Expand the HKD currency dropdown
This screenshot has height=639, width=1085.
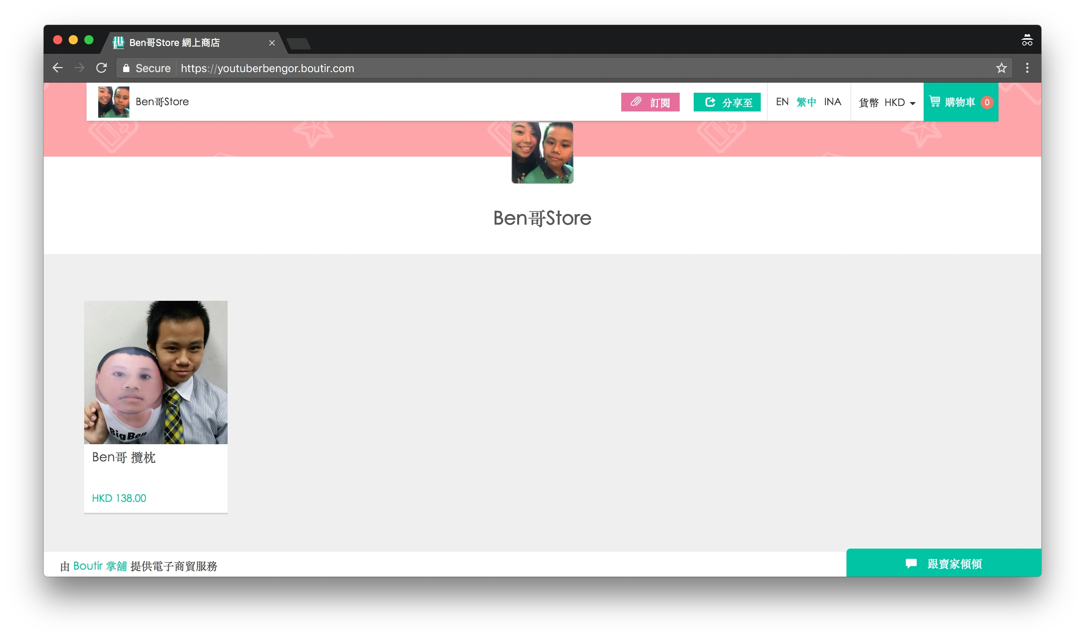coord(899,102)
